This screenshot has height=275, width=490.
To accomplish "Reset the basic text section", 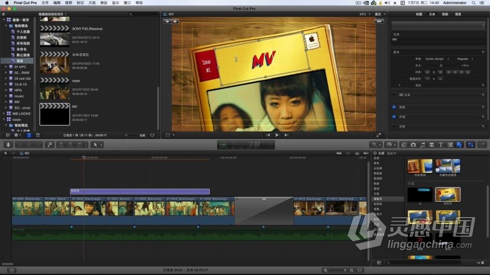I will pos(483,52).
